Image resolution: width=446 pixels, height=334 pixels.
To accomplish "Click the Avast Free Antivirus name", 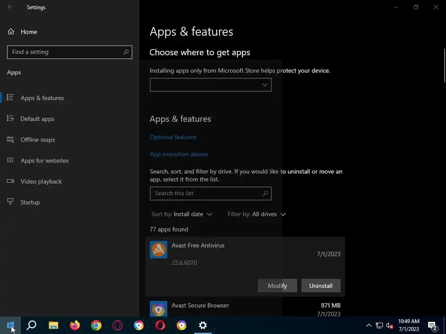I will (198, 245).
